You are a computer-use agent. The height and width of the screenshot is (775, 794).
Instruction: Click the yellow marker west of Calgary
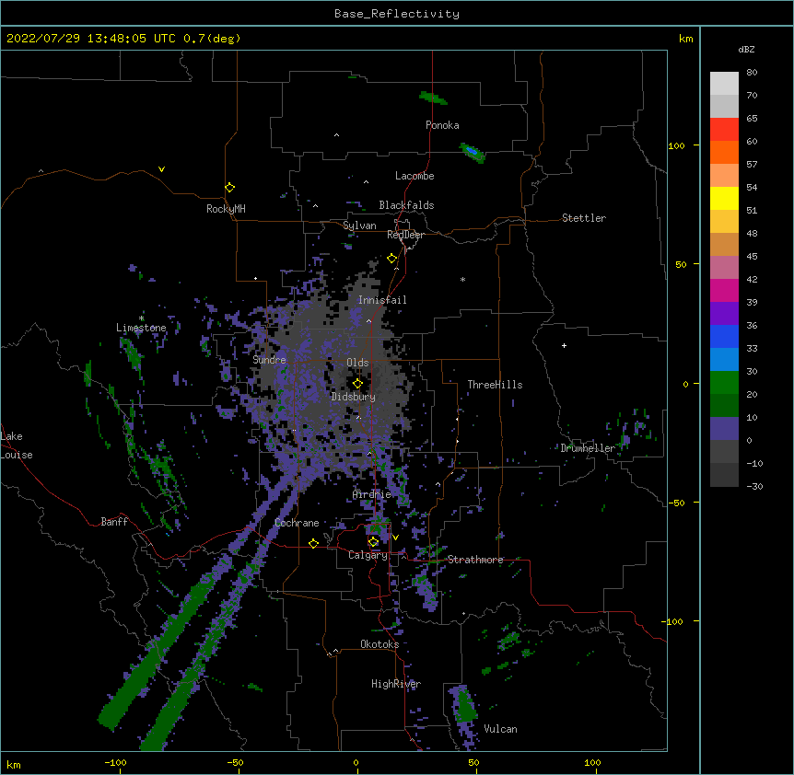click(x=313, y=544)
